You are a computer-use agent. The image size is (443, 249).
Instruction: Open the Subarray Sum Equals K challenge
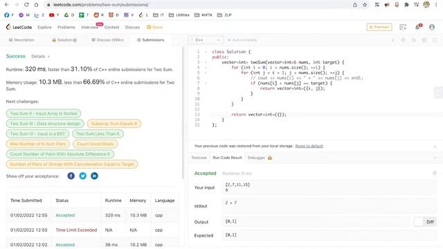coord(114,124)
